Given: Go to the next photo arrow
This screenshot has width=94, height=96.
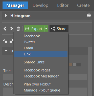Looking at the screenshot, I should point(12,29).
